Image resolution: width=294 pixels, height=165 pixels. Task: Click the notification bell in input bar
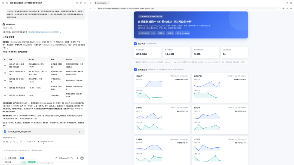(78, 158)
